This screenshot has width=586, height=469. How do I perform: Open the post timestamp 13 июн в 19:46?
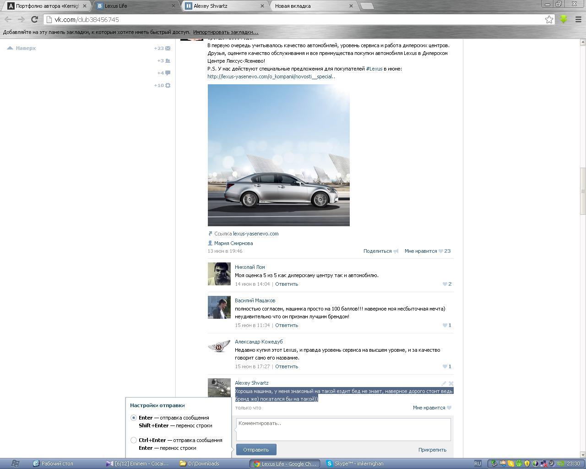pos(225,251)
